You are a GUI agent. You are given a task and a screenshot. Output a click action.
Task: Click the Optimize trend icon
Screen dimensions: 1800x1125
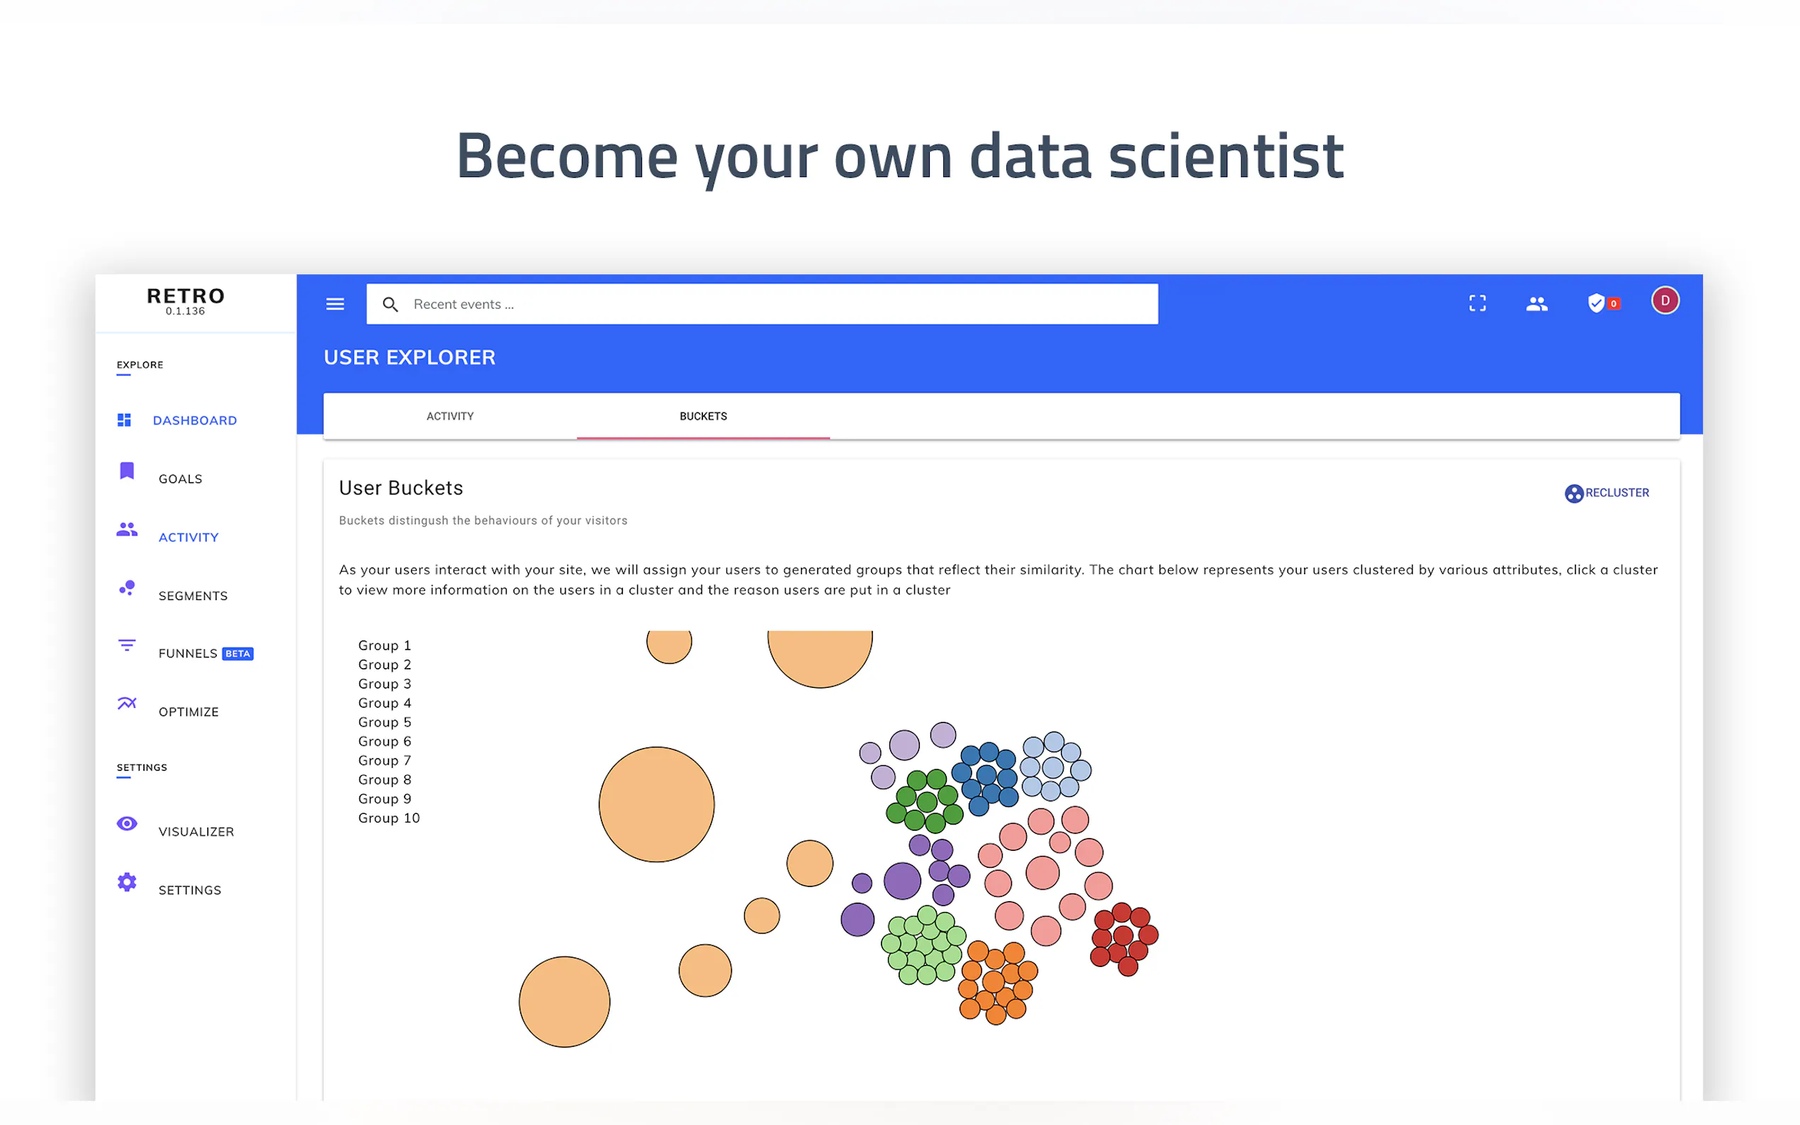pos(128,703)
